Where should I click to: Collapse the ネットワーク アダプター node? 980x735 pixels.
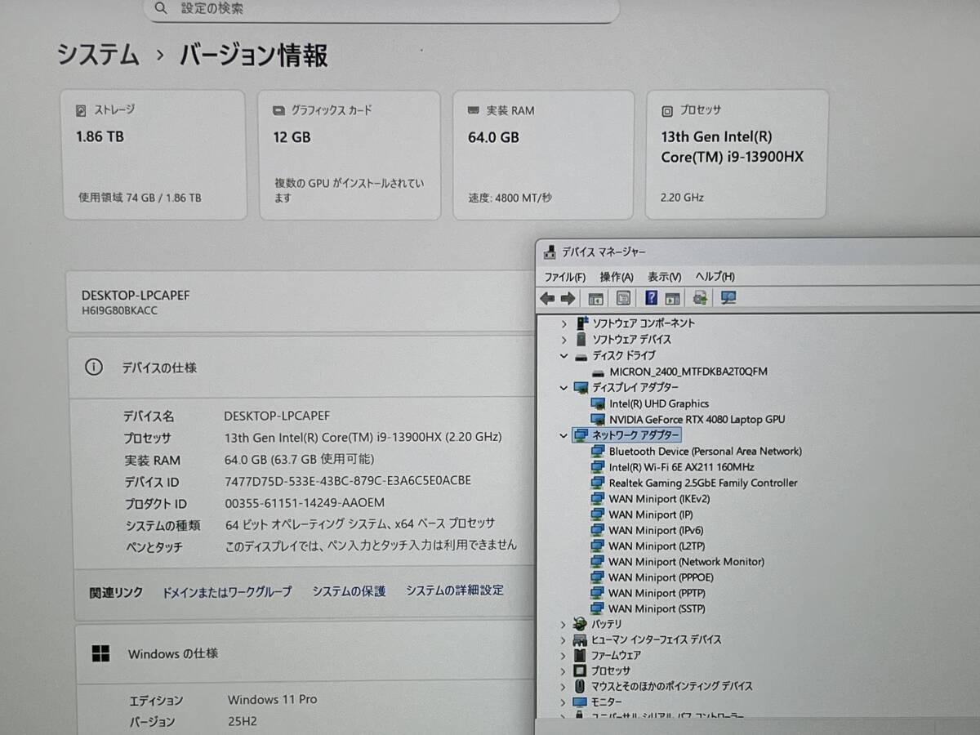[x=563, y=435]
